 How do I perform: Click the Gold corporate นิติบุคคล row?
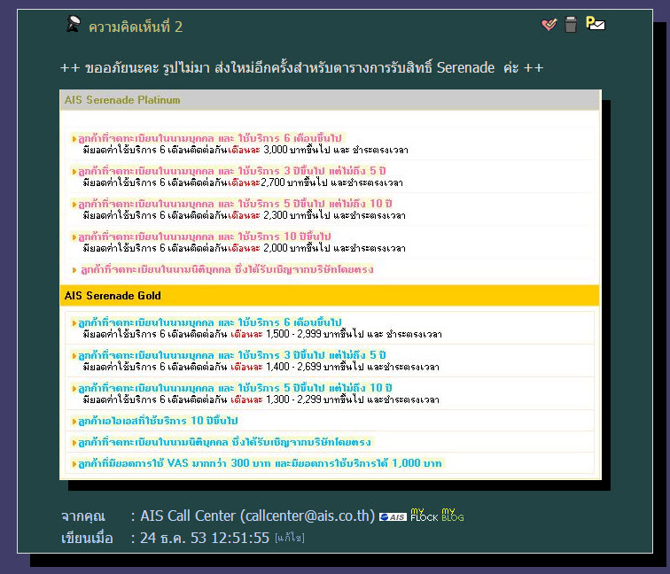click(330, 442)
